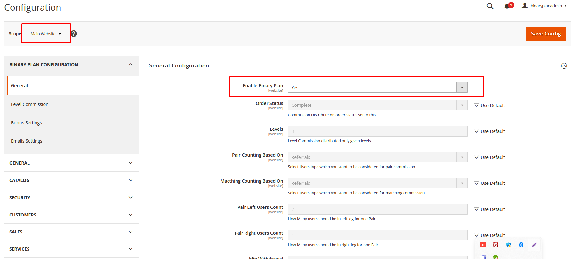Screen dimensions: 578x259
Task: Open Emails Settings in the sidebar
Action: [27, 141]
